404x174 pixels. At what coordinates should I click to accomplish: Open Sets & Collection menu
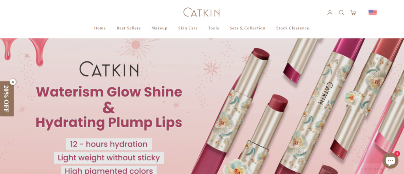coord(248,28)
